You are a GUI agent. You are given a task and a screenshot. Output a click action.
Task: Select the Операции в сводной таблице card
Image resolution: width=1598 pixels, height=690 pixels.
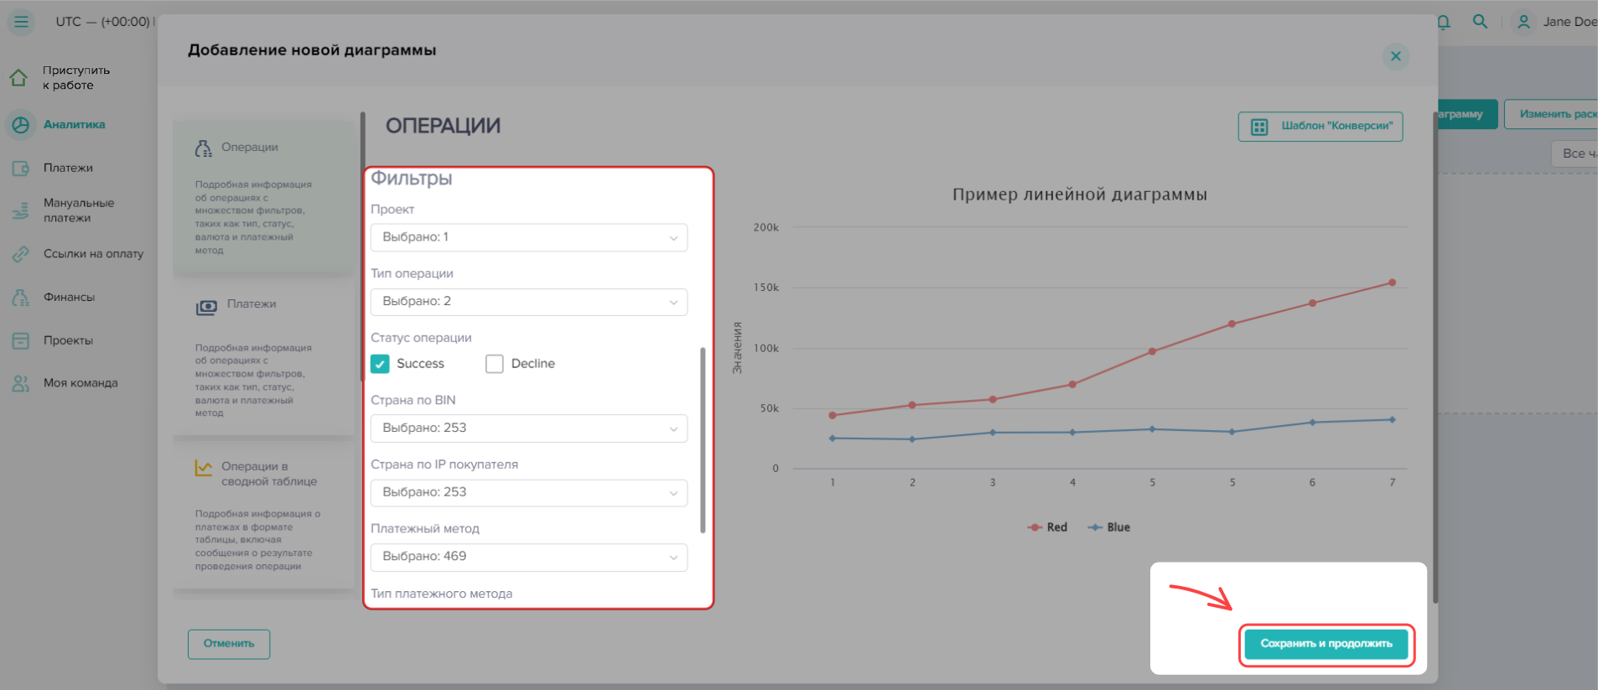pyautogui.click(x=263, y=514)
